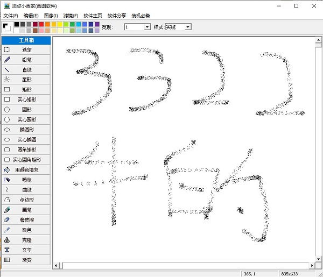Open the File (文件) menu
Image resolution: width=323 pixels, height=277 pixels.
(x=11, y=16)
